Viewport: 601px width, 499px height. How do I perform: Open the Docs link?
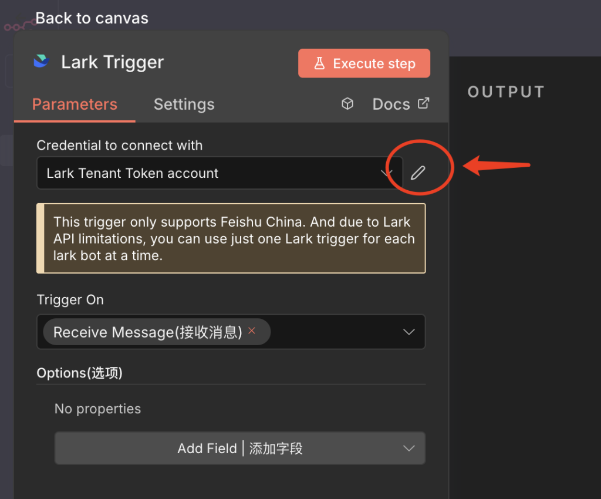[391, 104]
